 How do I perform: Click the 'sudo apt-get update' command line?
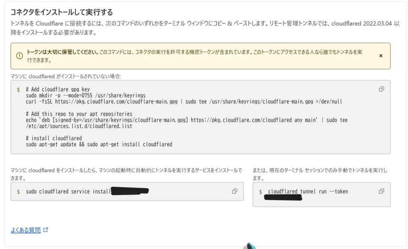[x=99, y=144]
